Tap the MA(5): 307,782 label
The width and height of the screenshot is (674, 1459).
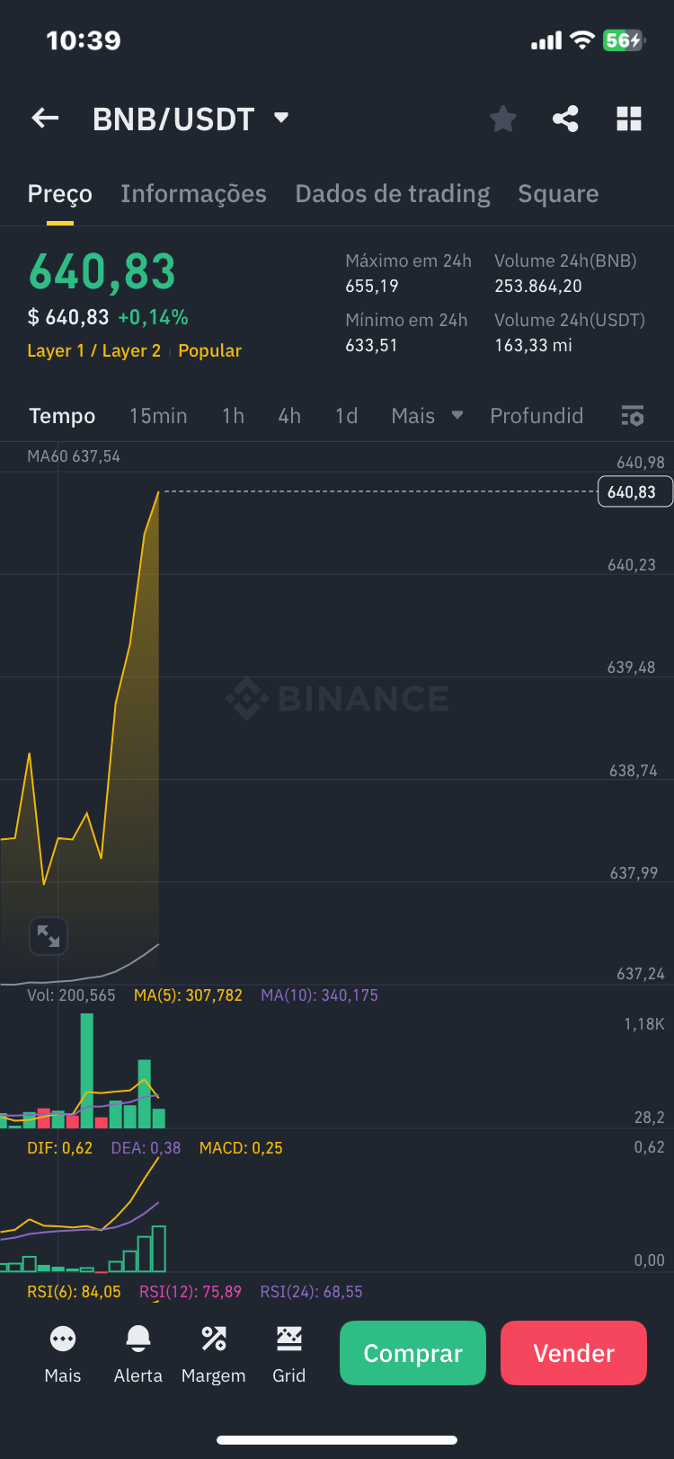tap(188, 995)
